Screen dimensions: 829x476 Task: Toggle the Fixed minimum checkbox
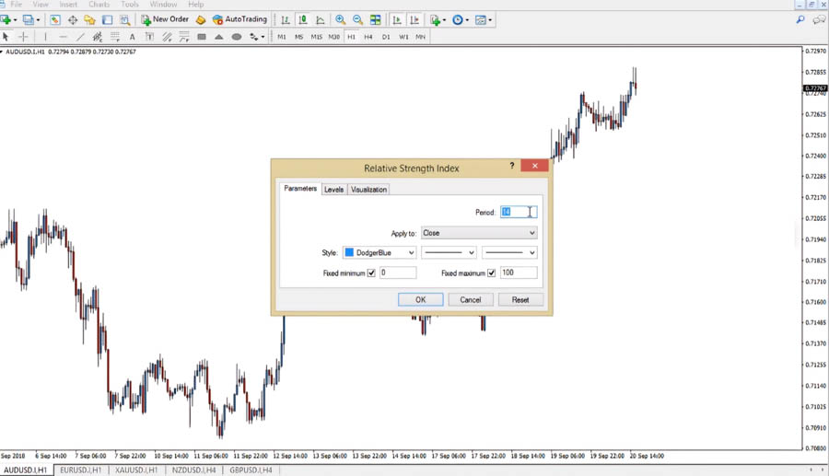[371, 273]
